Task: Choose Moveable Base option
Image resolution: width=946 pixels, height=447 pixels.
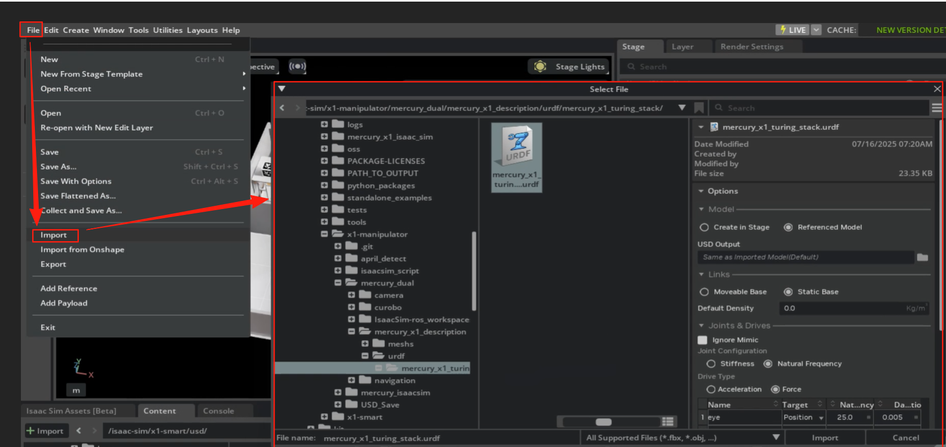Action: [x=704, y=292]
